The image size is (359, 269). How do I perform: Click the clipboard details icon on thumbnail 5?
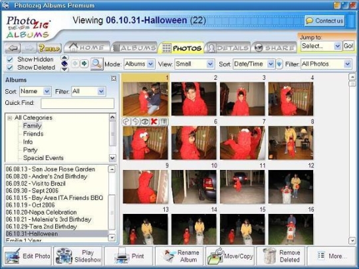(x=164, y=122)
